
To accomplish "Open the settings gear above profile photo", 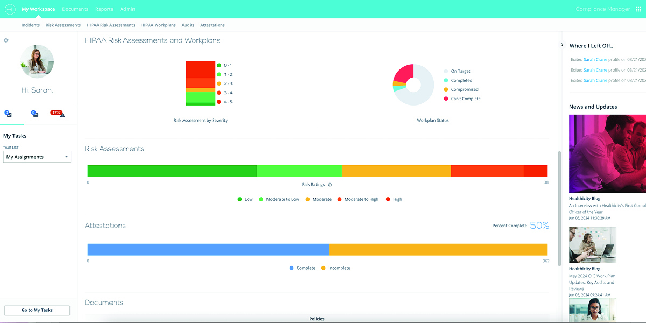I will point(6,40).
